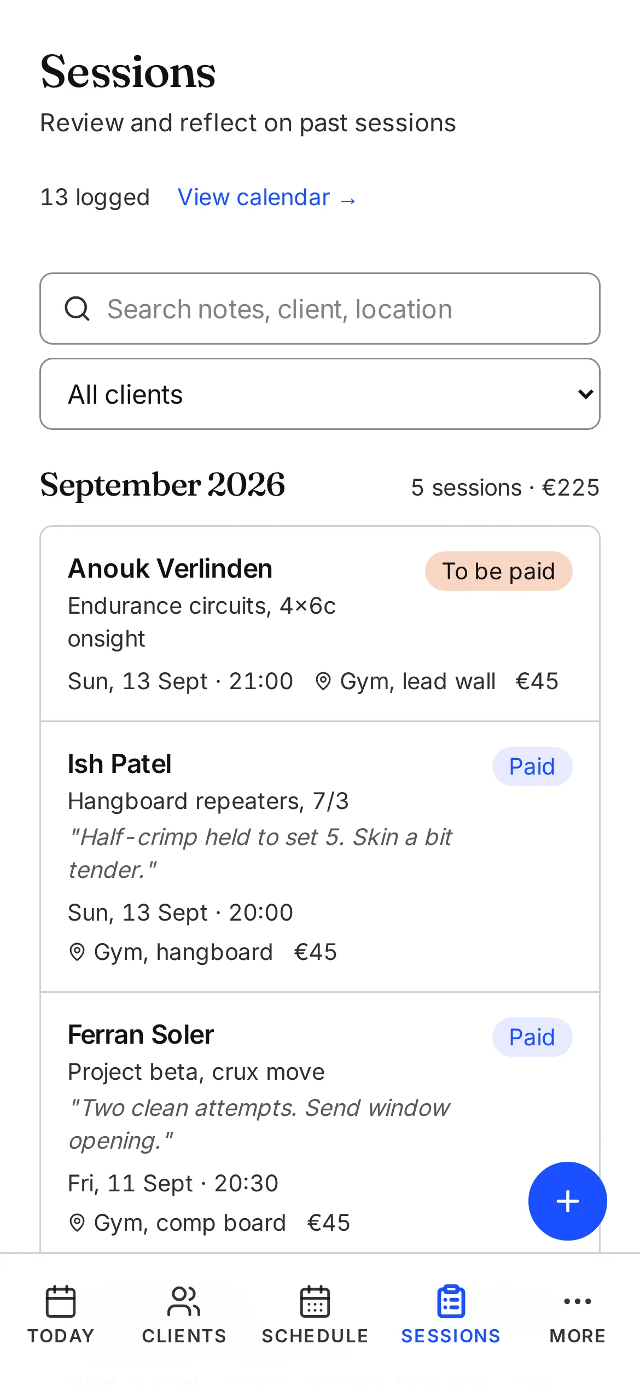
Task: Focus the Search notes, client, location field
Action: click(320, 309)
